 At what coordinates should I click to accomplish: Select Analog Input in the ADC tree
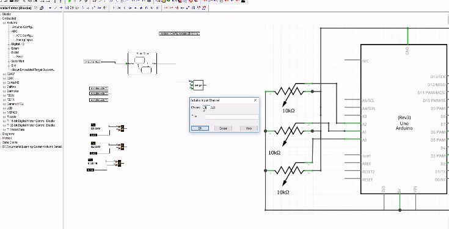(x=24, y=40)
